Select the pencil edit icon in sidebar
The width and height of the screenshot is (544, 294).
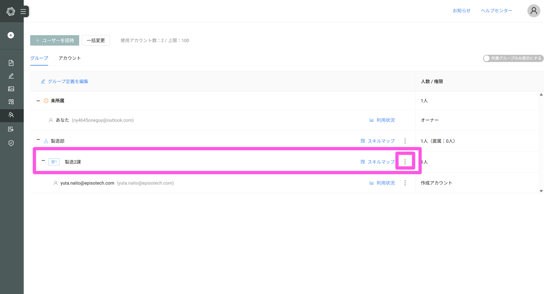(x=11, y=76)
